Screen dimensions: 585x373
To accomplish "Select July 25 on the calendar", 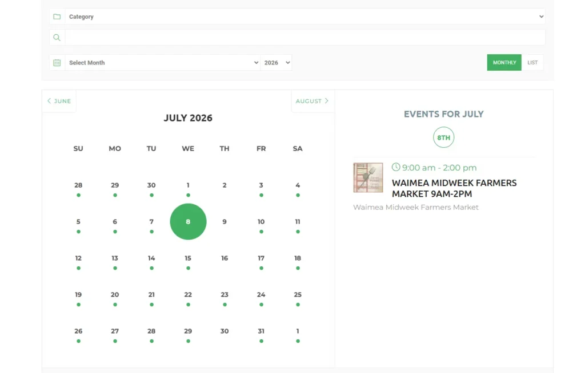I will pos(298,295).
